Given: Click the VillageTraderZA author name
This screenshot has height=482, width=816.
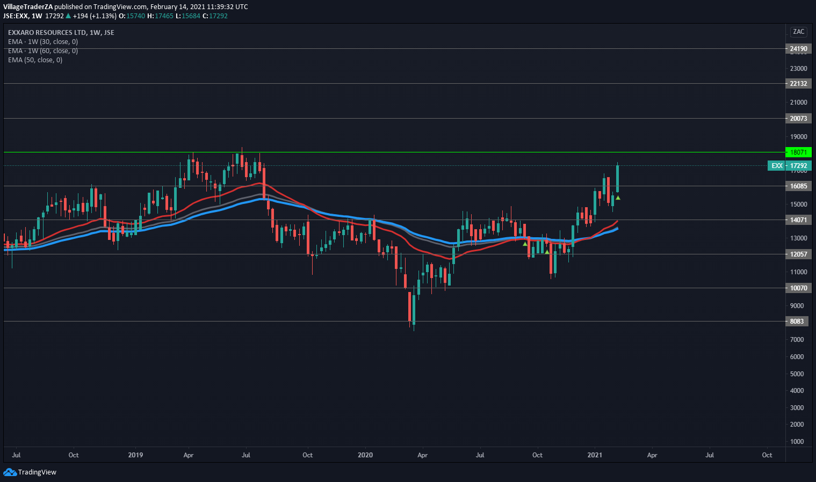Looking at the screenshot, I should 28,7.
